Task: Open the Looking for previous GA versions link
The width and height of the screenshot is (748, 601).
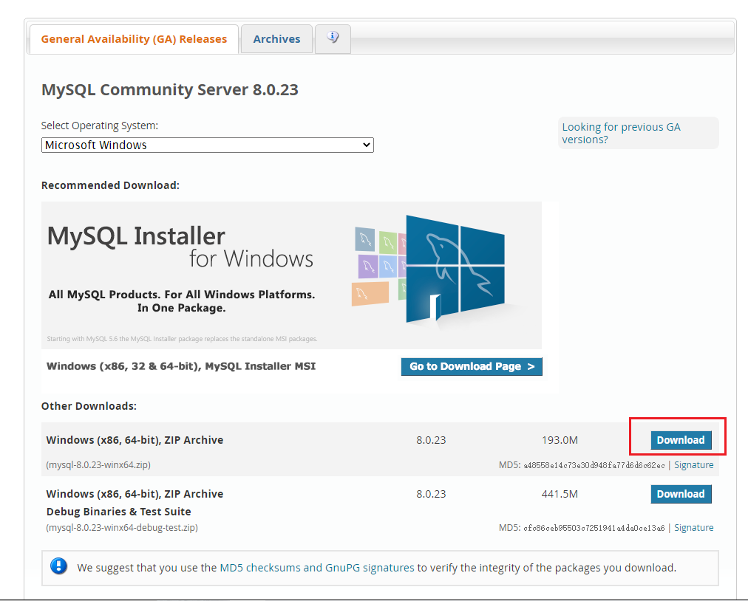Action: coord(621,133)
